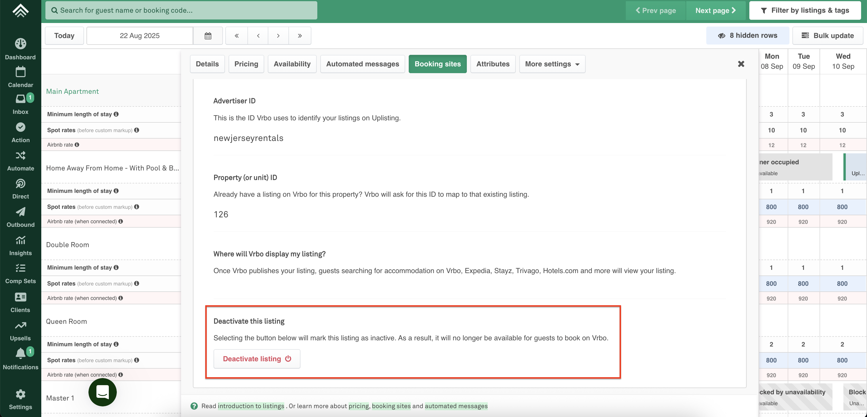Show the 8 hidden rows
867x417 pixels.
point(748,36)
